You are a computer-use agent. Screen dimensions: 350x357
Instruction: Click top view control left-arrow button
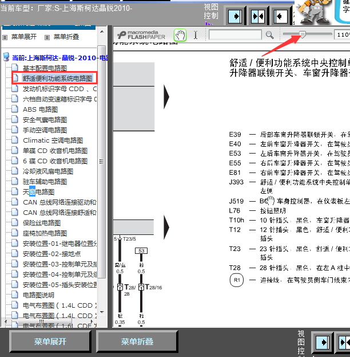click(x=281, y=16)
